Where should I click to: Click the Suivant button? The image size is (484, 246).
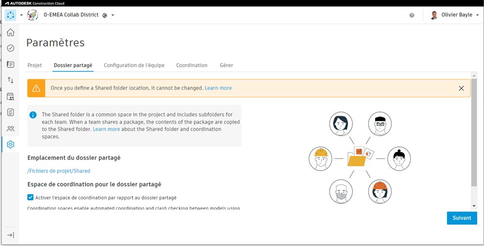pos(462,218)
